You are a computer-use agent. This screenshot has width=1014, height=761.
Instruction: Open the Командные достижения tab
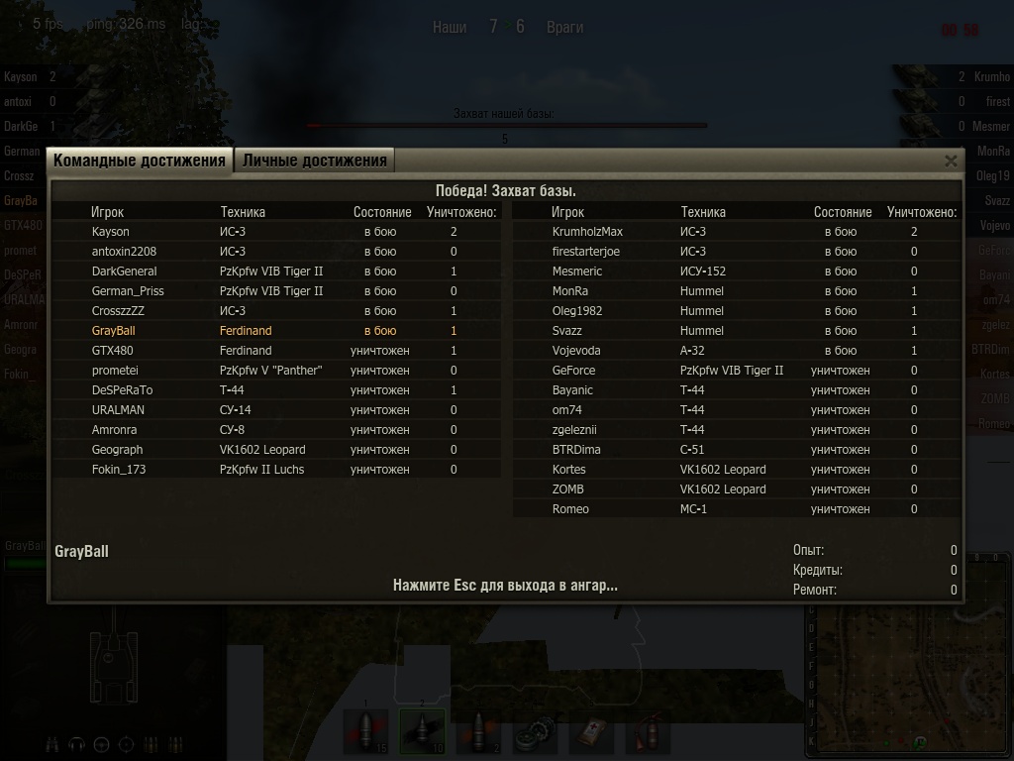(139, 161)
